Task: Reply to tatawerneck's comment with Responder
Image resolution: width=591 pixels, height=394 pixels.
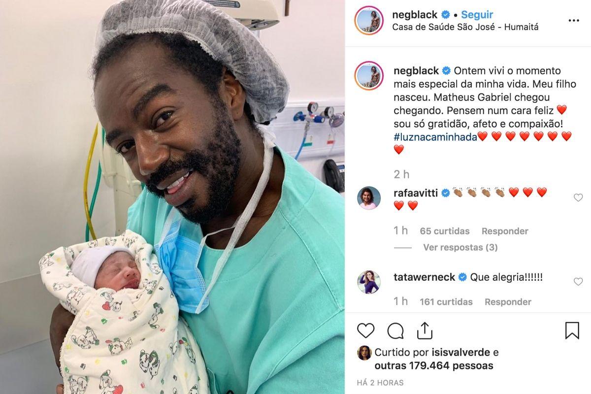Action: 508,302
